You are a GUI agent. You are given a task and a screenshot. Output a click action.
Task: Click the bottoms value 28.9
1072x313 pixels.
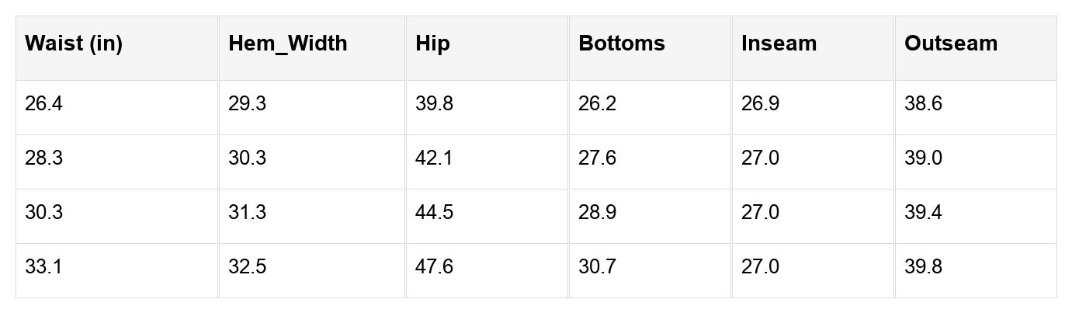[597, 213]
